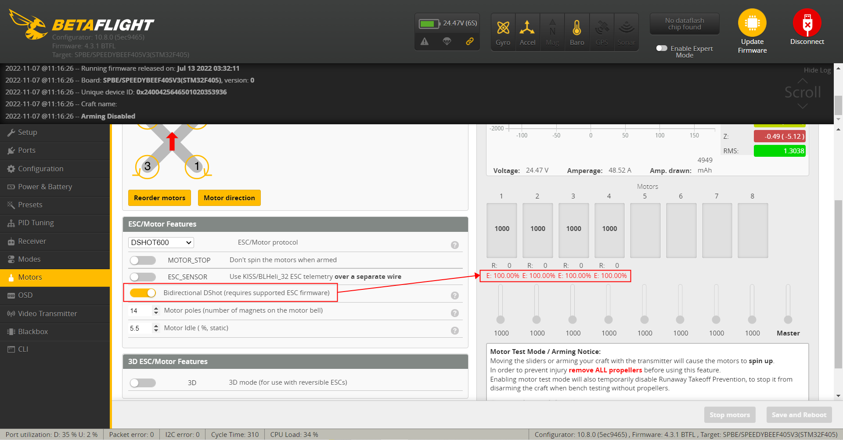Screen dimensions: 843x440
Task: Click the yellow link status icon
Action: (x=469, y=41)
